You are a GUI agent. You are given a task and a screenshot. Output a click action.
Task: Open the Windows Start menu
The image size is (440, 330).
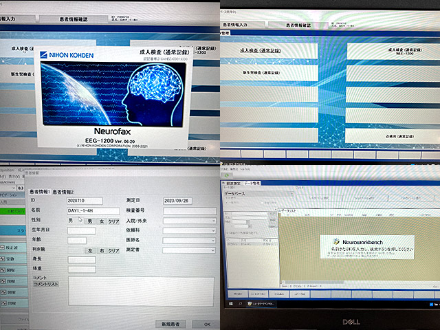coord(231,304)
